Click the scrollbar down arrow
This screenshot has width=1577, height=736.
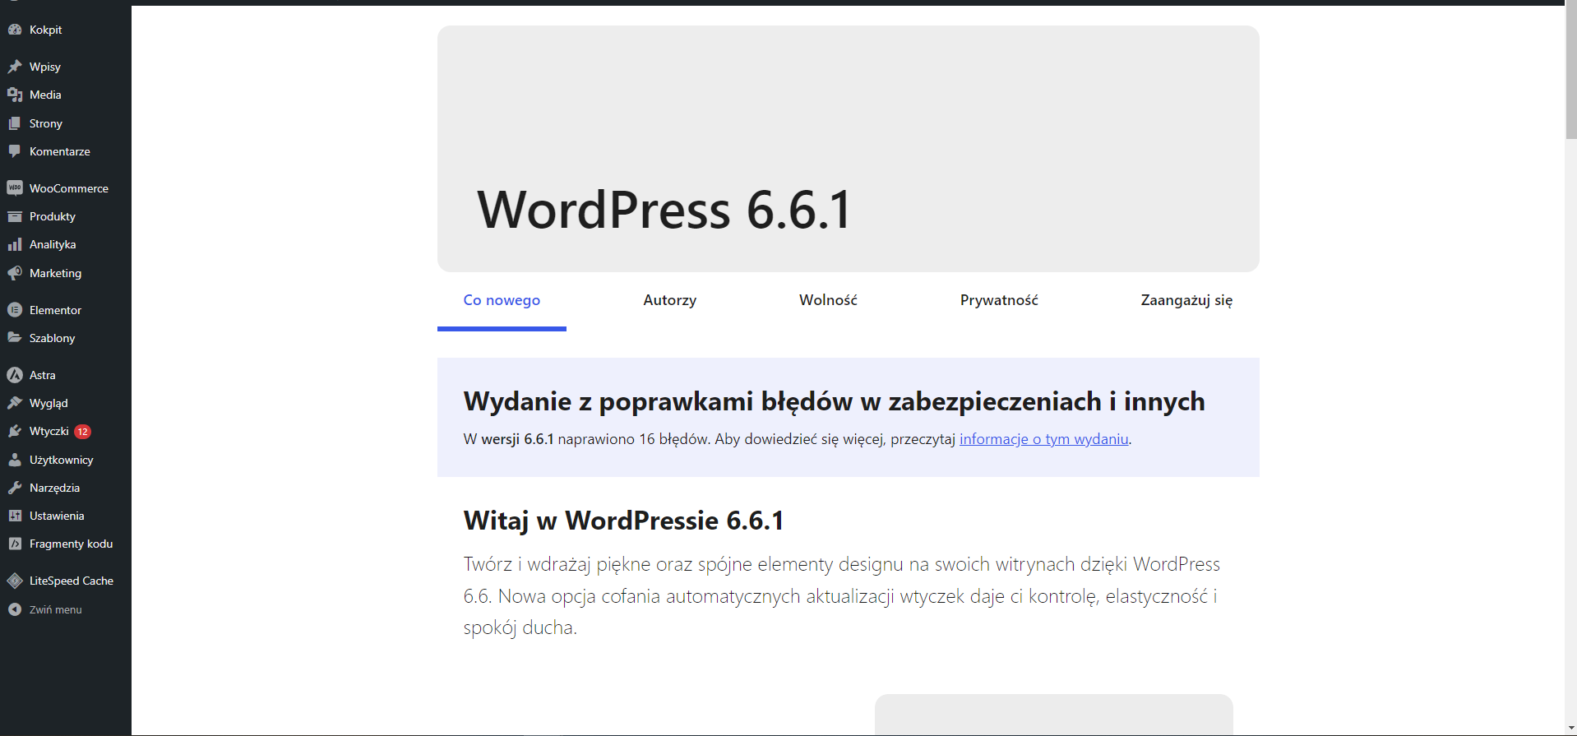pyautogui.click(x=1570, y=729)
